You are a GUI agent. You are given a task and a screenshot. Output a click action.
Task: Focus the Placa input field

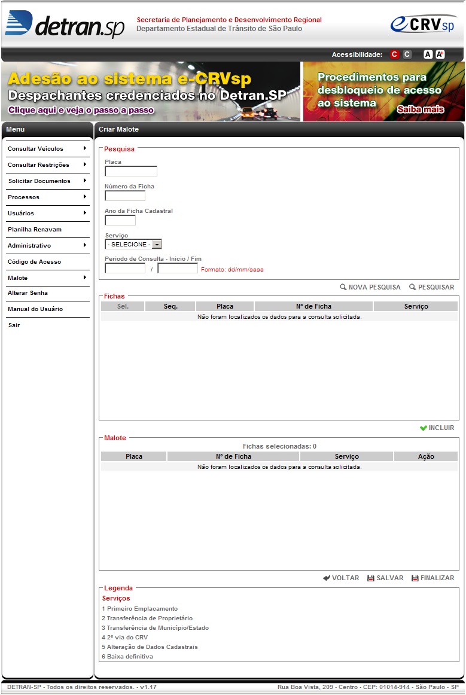131,171
